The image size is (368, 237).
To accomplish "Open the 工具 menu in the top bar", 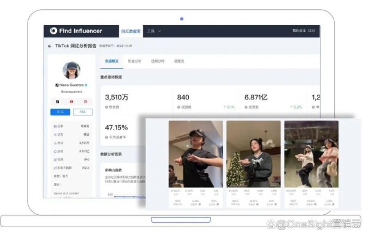I will [x=151, y=31].
